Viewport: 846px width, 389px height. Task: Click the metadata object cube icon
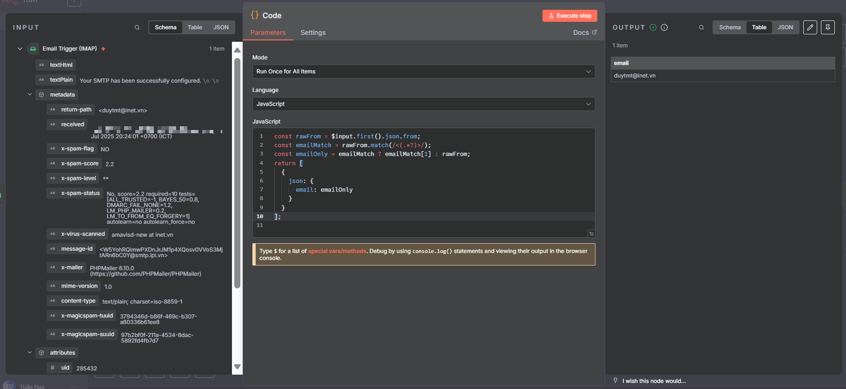41,95
